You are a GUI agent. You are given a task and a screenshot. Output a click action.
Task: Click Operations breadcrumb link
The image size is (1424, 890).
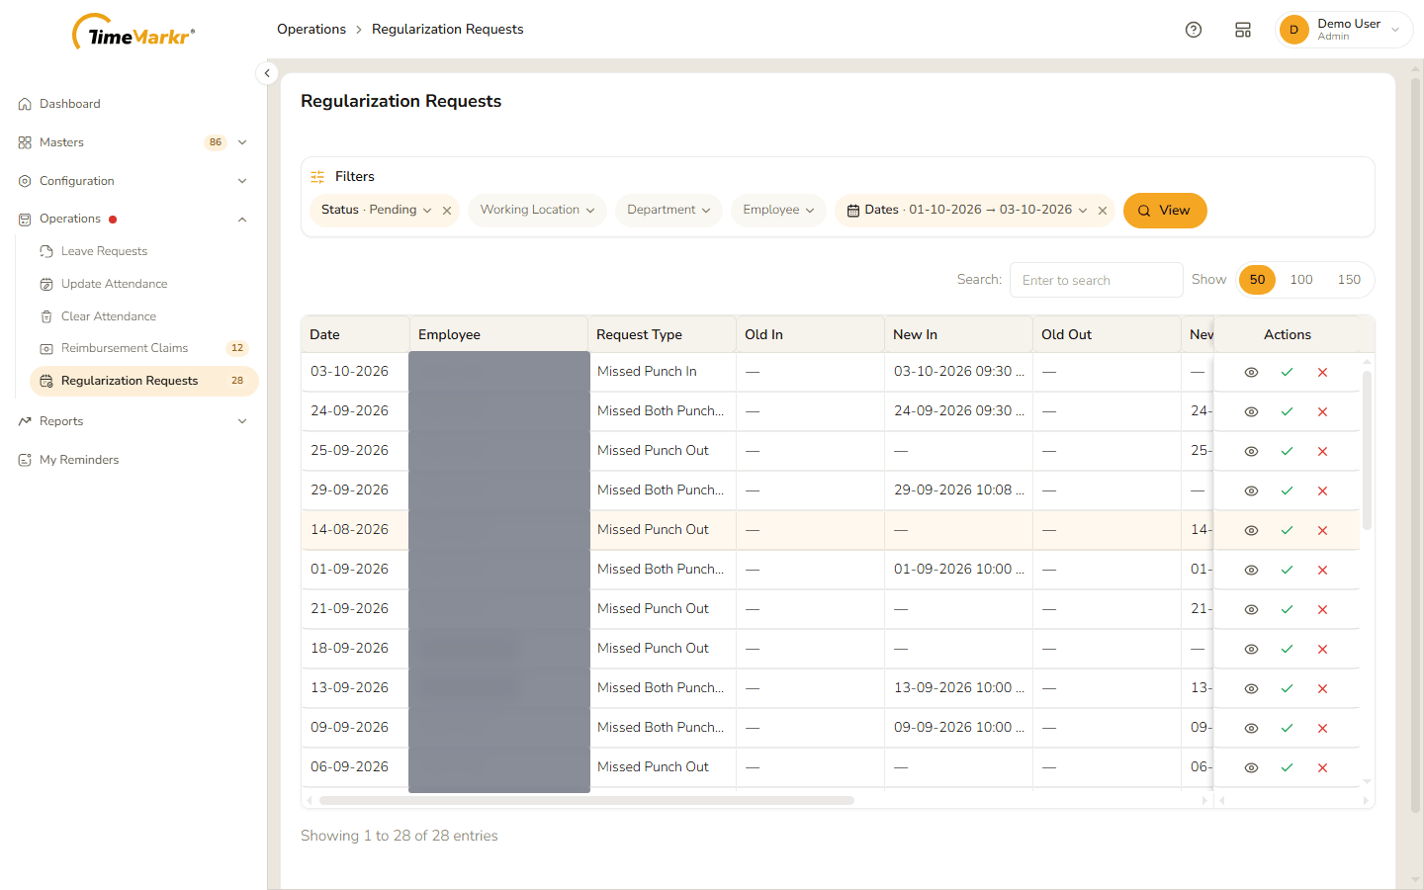[x=311, y=30]
